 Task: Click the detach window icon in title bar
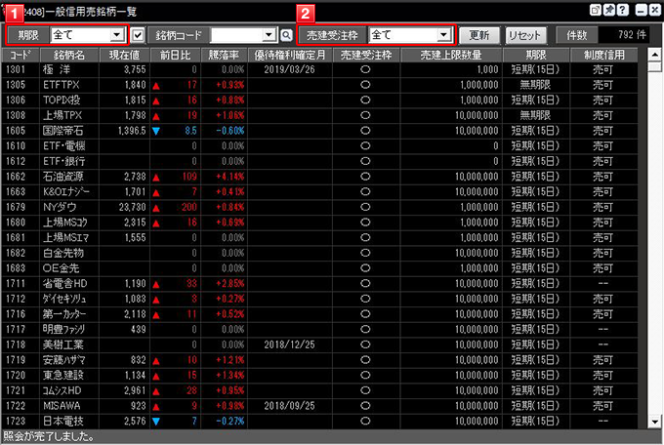[x=596, y=9]
